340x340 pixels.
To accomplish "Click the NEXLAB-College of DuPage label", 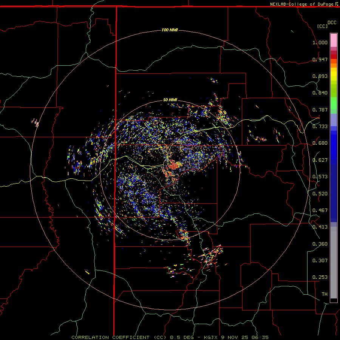I will point(301,4).
